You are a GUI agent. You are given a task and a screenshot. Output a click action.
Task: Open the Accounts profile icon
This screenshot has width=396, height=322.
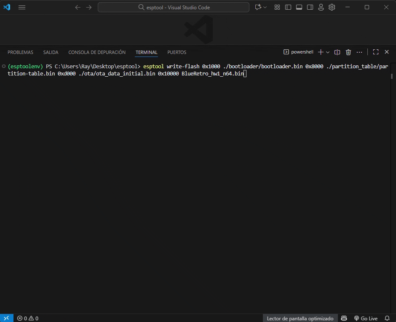pos(321,7)
